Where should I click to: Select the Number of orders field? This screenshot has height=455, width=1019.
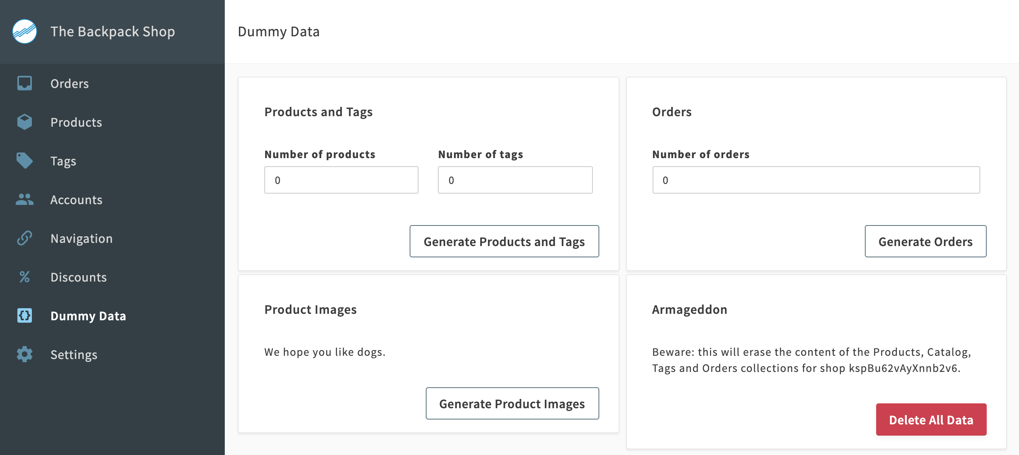pyautogui.click(x=816, y=180)
